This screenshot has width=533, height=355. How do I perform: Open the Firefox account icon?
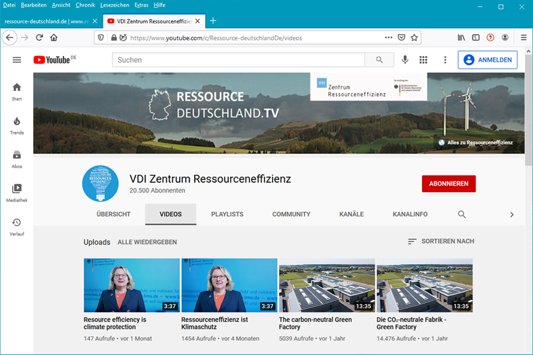pos(505,38)
